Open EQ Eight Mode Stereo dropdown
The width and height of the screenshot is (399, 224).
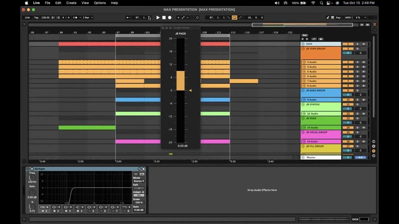click(x=139, y=181)
